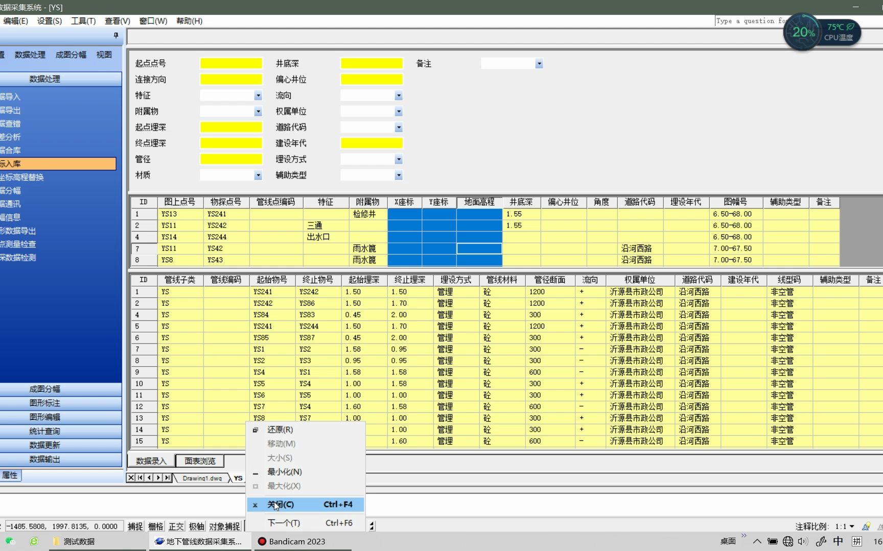883x551 pixels.
Task: Click the 中 language indicator in tray
Action: point(839,541)
